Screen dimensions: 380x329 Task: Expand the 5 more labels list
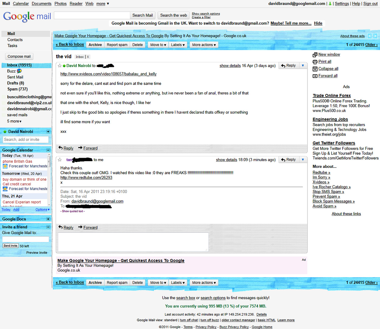[x=14, y=121]
